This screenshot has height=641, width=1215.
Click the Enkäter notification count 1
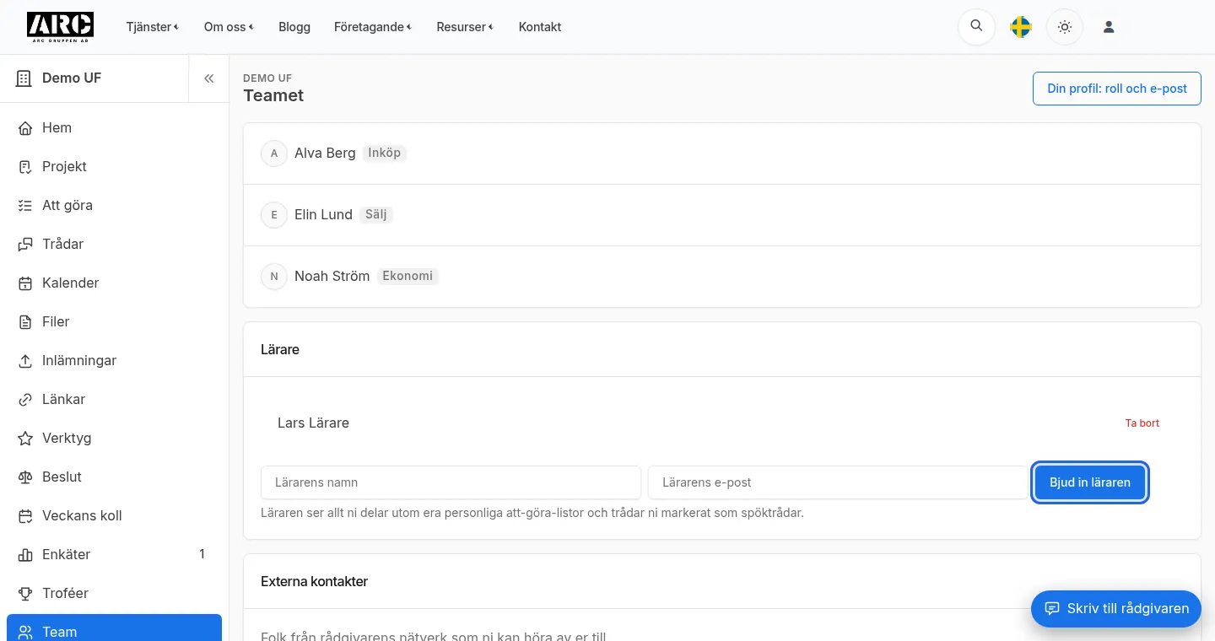pos(202,555)
